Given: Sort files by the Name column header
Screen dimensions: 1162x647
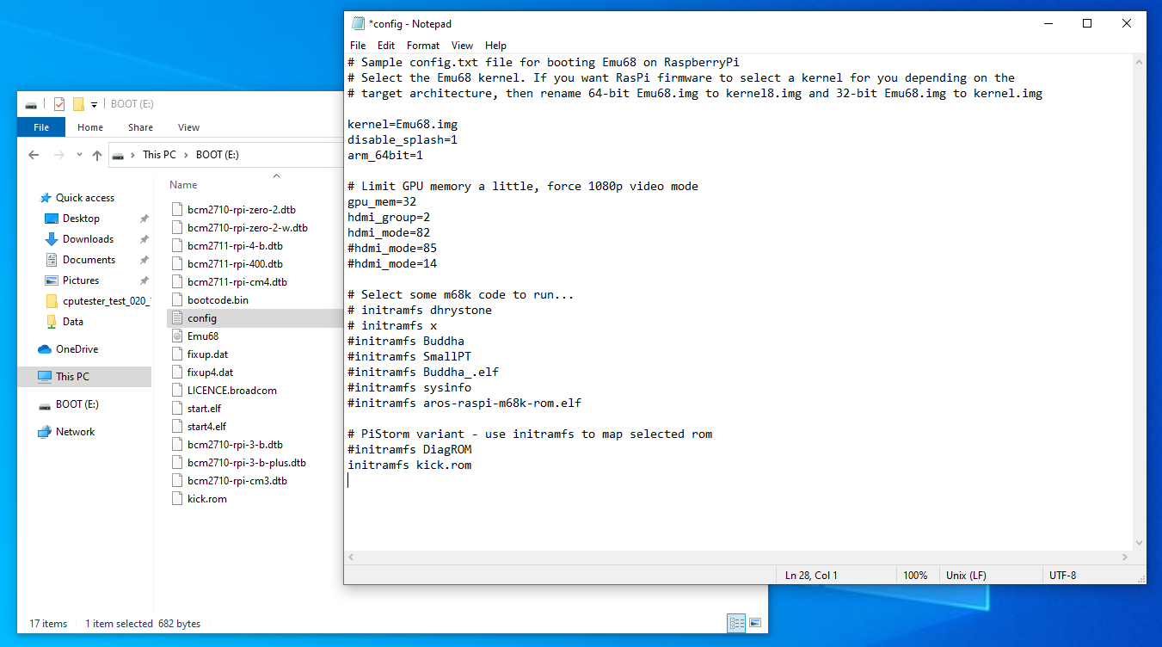Looking at the screenshot, I should [x=183, y=185].
